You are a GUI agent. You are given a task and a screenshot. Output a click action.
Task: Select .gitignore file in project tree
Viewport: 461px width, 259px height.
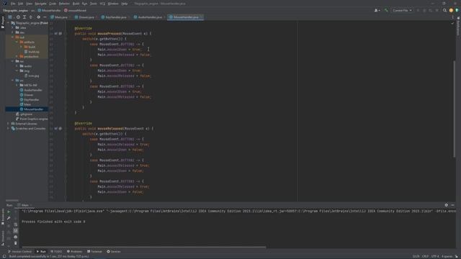(26, 114)
